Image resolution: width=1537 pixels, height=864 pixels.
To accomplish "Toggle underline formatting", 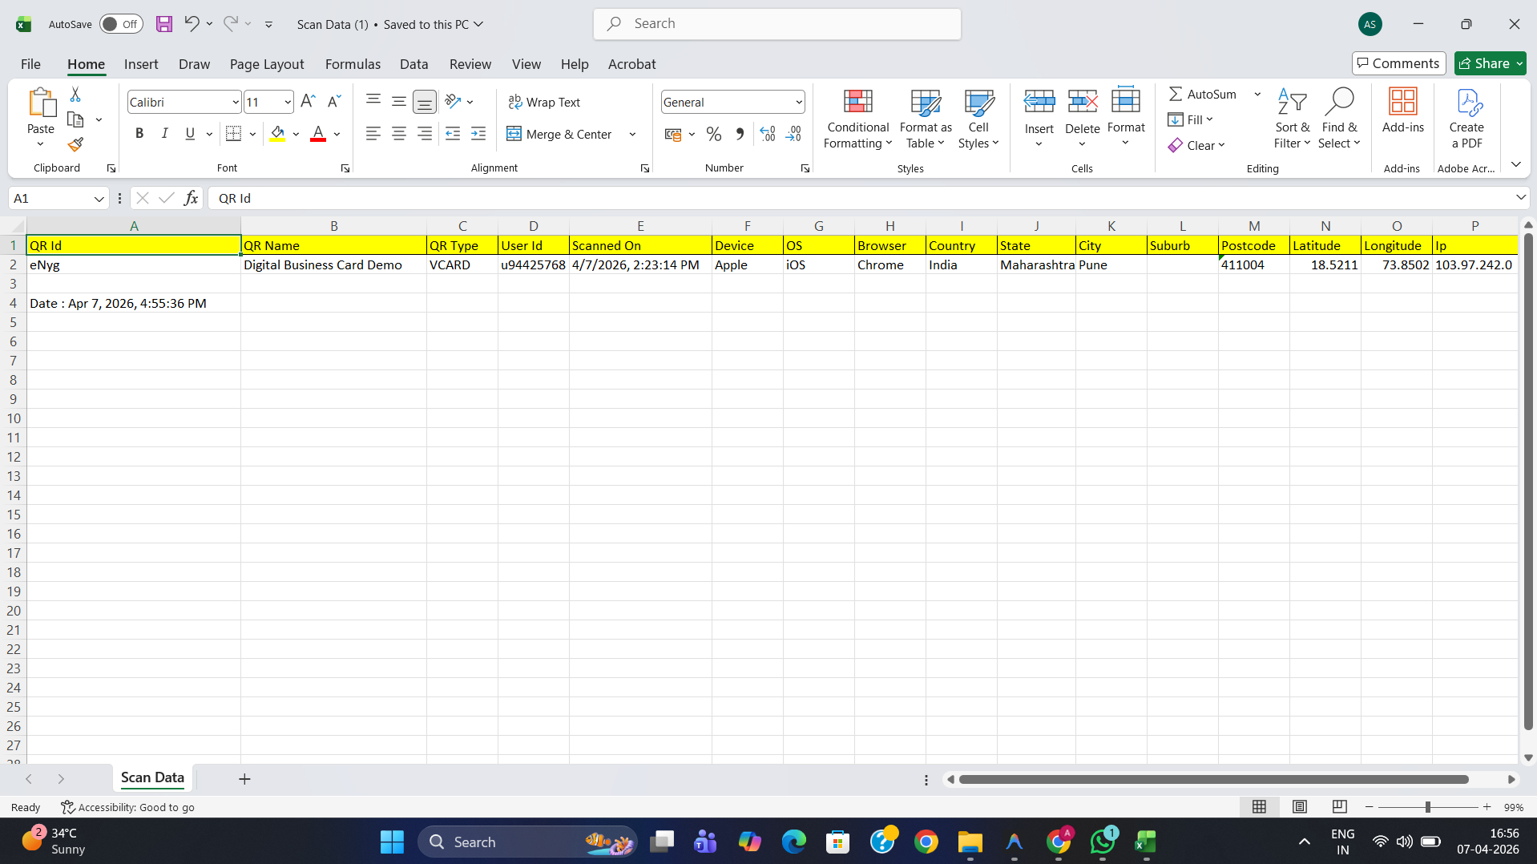I will click(189, 133).
